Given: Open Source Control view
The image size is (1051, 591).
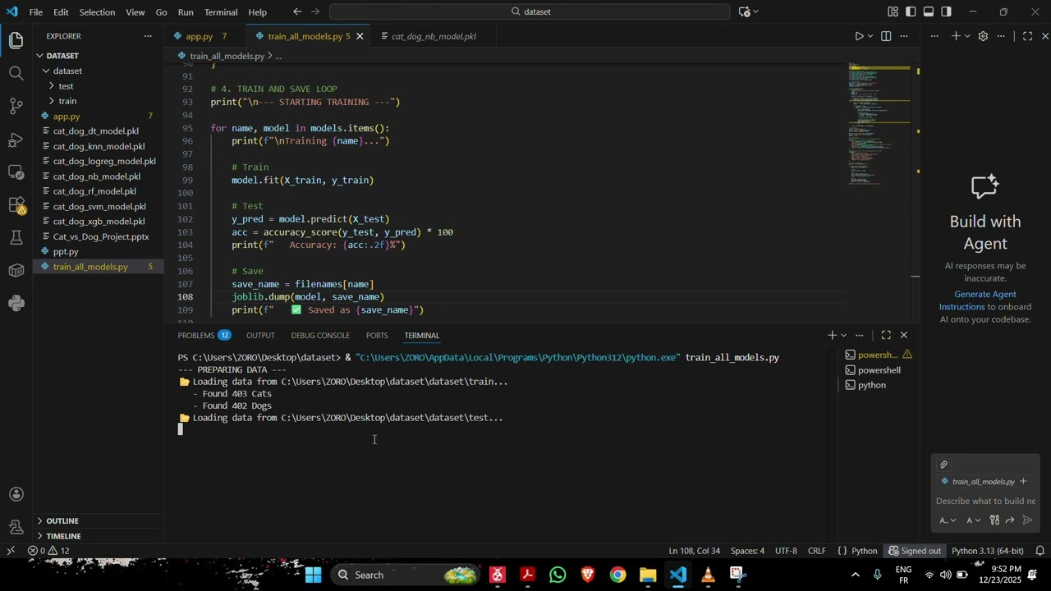Looking at the screenshot, I should pos(16,106).
